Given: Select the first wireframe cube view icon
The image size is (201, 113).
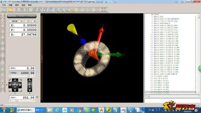Looking at the screenshot, I should 34,10.
